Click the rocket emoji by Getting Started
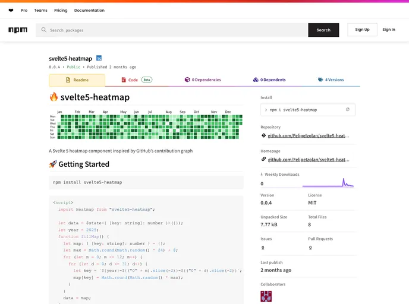 pos(53,164)
